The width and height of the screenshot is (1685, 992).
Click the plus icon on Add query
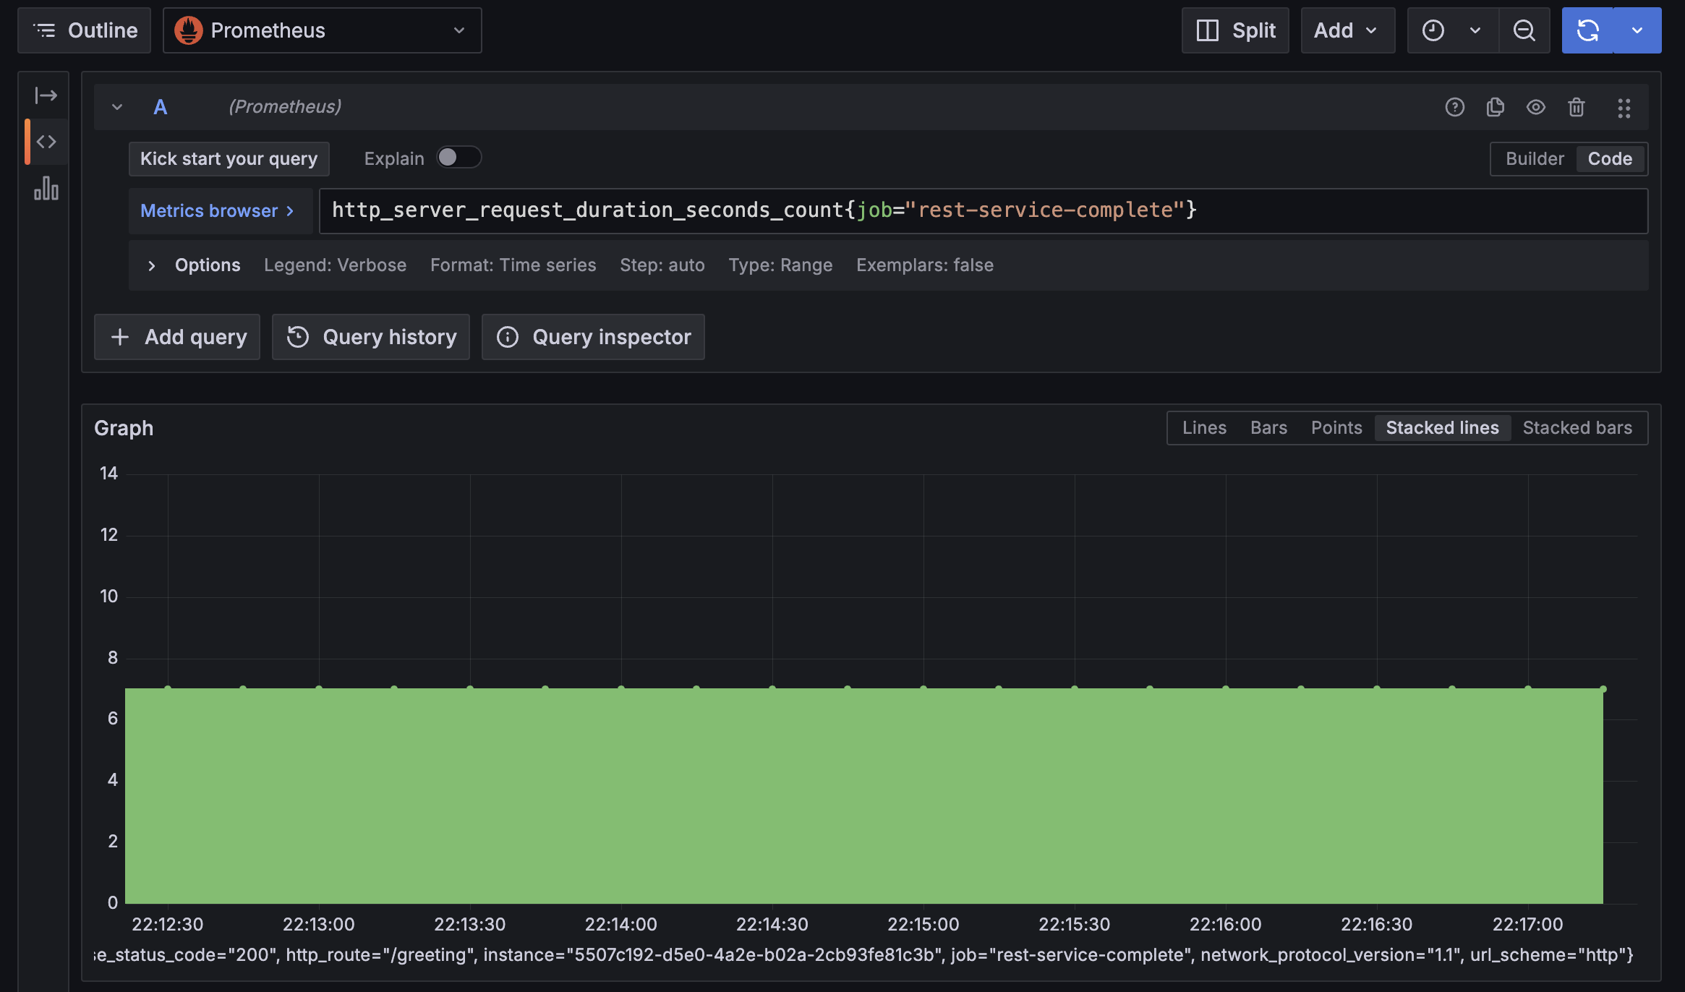click(x=120, y=337)
